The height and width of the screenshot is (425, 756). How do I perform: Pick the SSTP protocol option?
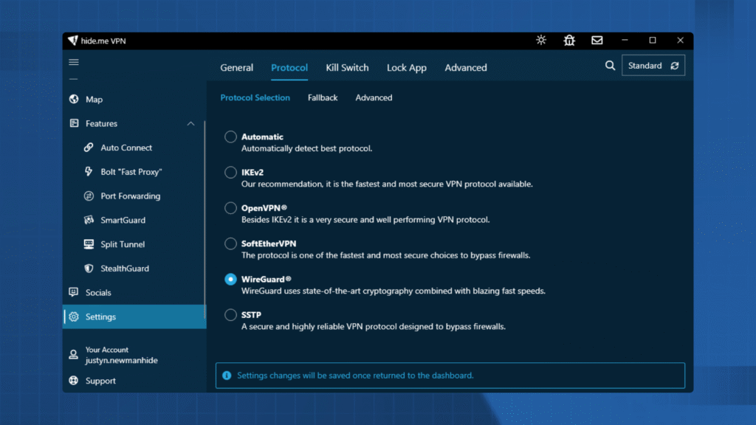point(231,315)
